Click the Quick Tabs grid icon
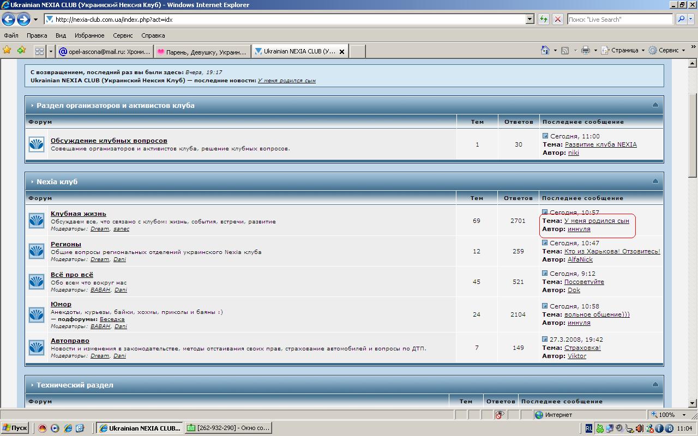 tap(39, 51)
